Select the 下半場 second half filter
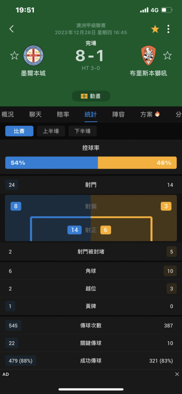 [x=83, y=131]
